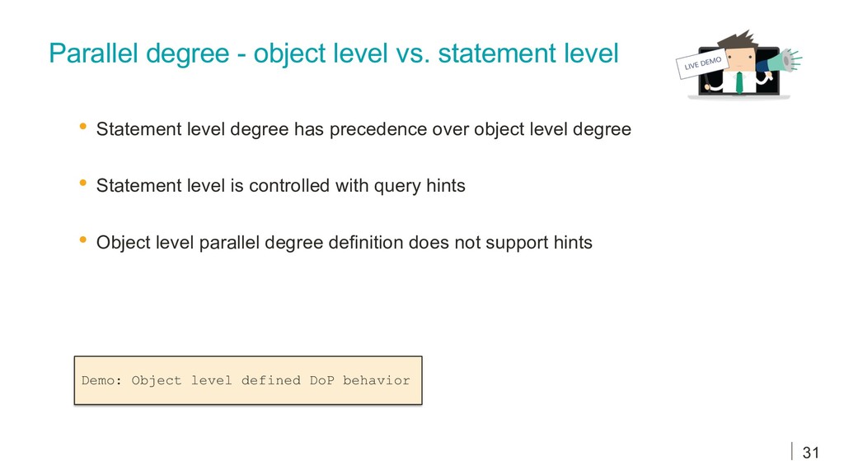Click the 'statement level' words in title
This screenshot has height=474, width=844.
tap(528, 53)
